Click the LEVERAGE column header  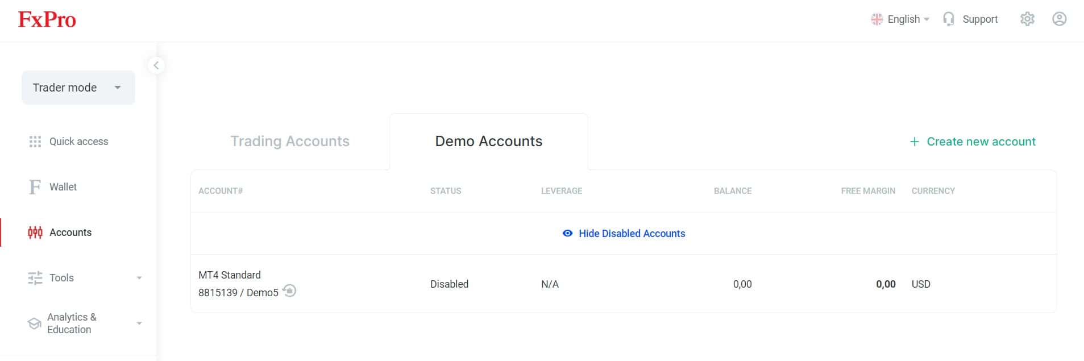(562, 191)
